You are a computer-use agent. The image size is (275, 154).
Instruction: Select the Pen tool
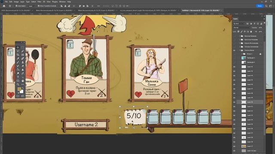(x=23, y=73)
